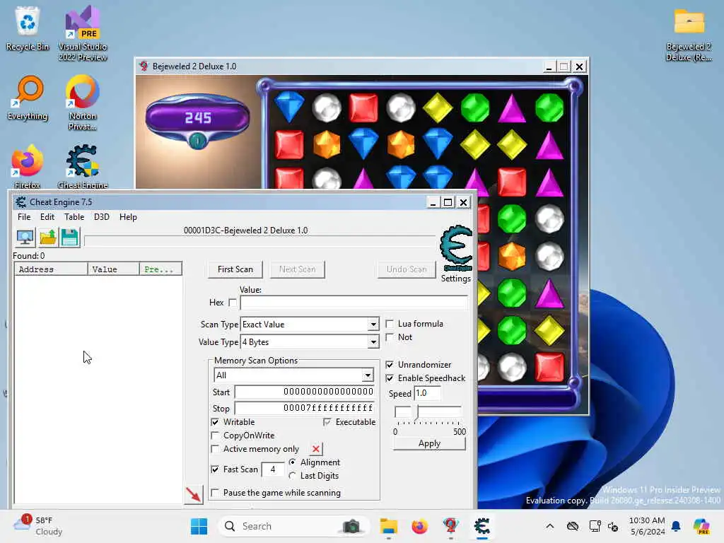724x543 pixels.
Task: Click into the scan Value field
Action: 354,303
